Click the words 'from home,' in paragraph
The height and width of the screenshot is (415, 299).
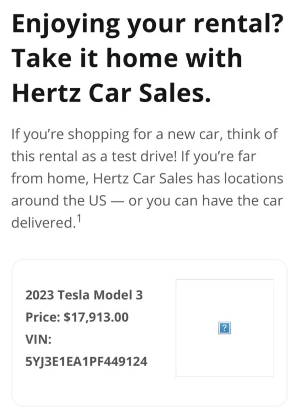pos(50,178)
